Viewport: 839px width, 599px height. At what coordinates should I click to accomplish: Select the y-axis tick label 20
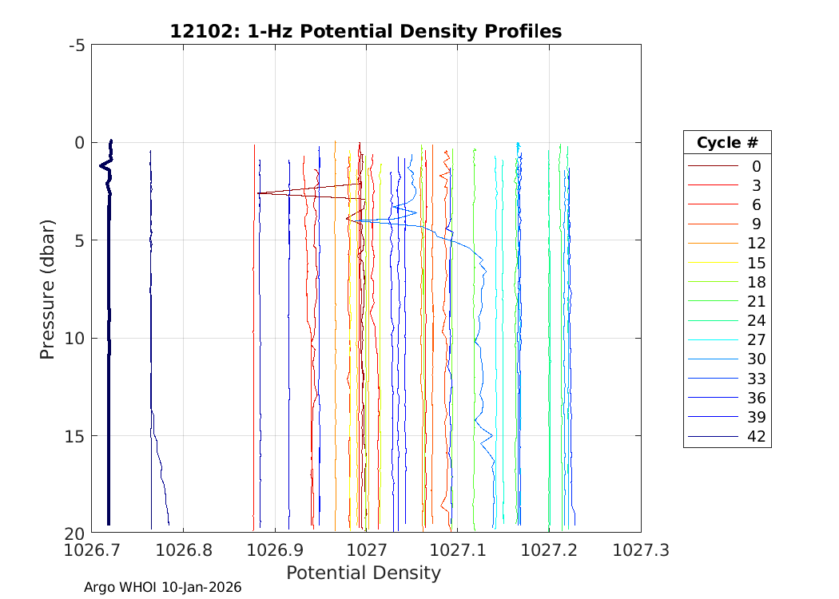pyautogui.click(x=74, y=533)
